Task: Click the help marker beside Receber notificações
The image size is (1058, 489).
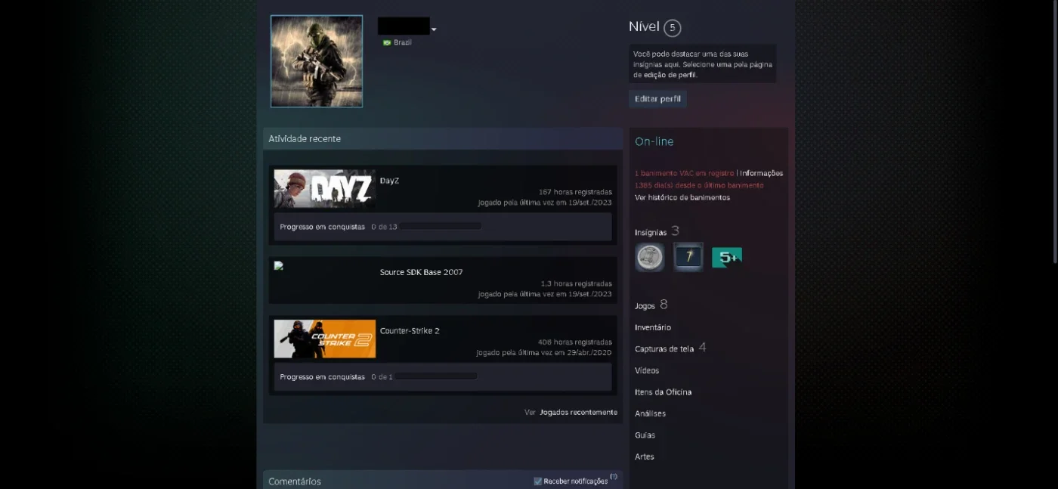Action: click(614, 477)
